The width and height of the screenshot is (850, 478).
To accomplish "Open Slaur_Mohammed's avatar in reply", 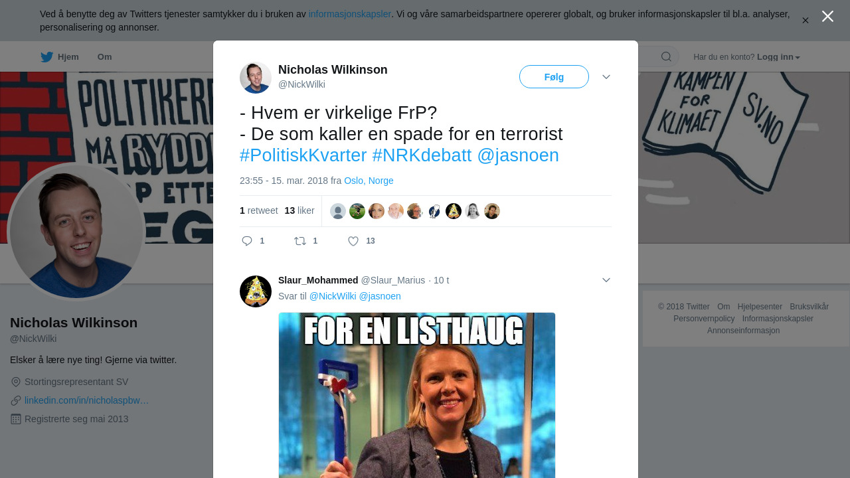I will tap(256, 291).
